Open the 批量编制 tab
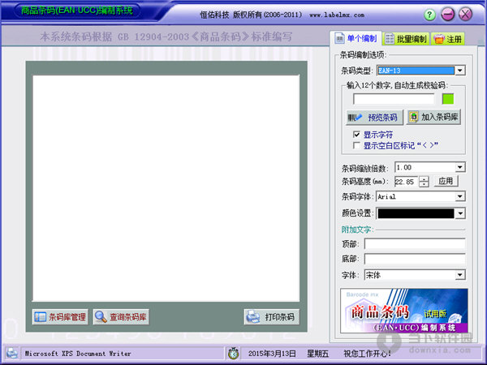Viewport: 487px width, 365px height. (x=407, y=39)
